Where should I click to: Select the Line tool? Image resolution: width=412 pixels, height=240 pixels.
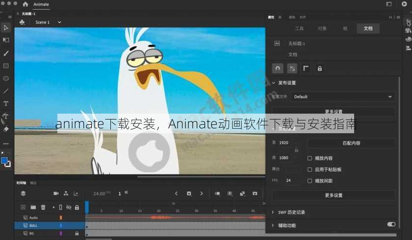coord(6,91)
